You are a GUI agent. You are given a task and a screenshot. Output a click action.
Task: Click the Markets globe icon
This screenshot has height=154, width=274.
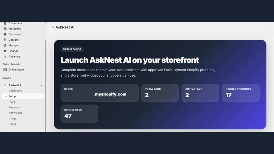point(5,46)
